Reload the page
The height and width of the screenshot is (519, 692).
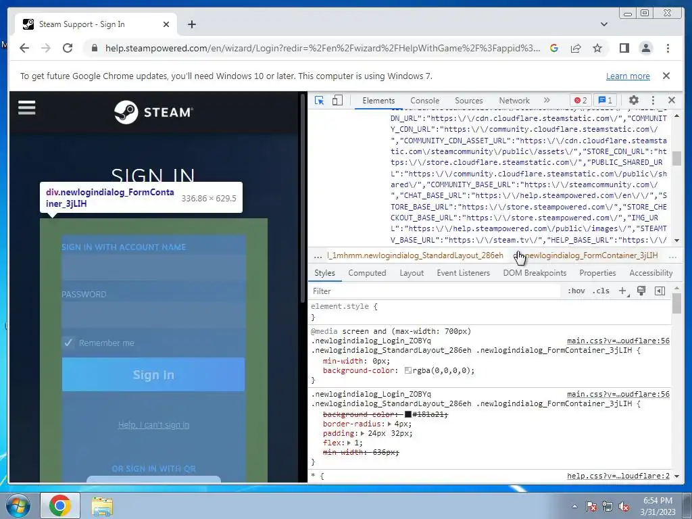(x=68, y=48)
